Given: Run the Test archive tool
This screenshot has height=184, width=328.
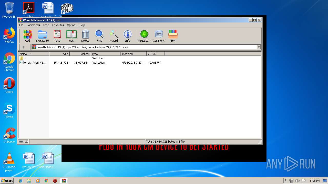Looking at the screenshot, I should tap(57, 36).
